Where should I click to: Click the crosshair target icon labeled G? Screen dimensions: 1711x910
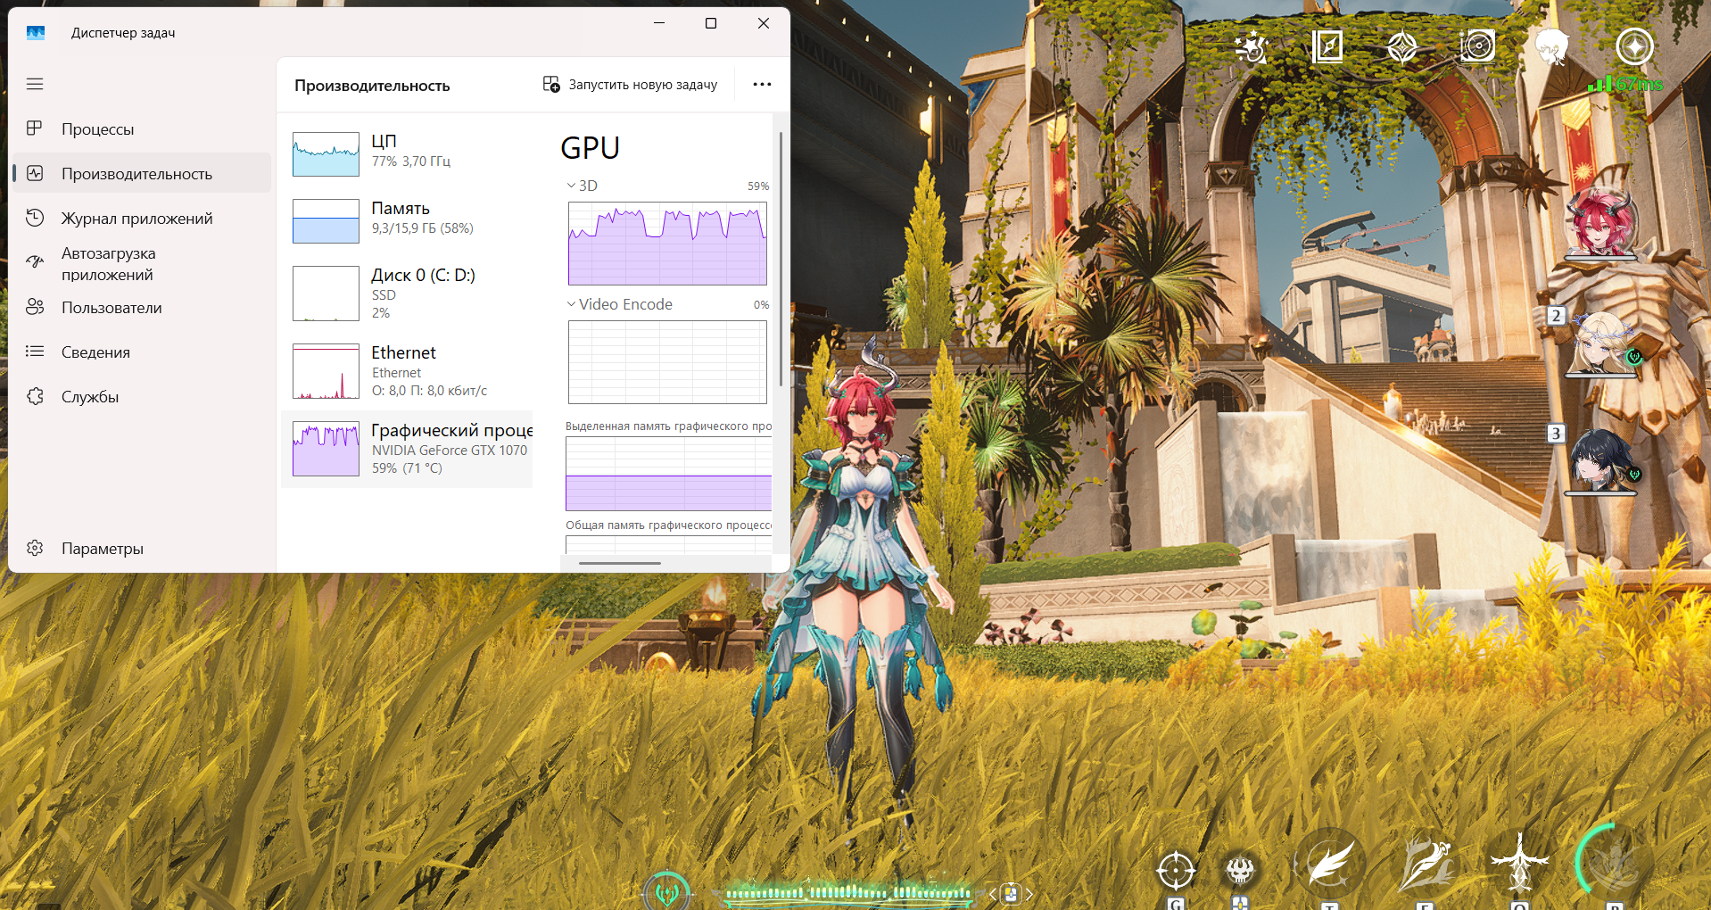pyautogui.click(x=1176, y=870)
